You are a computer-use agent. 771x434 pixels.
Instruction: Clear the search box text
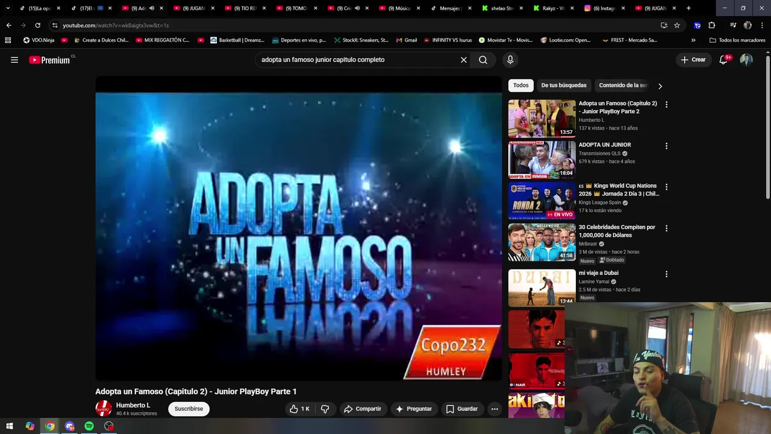coord(464,60)
